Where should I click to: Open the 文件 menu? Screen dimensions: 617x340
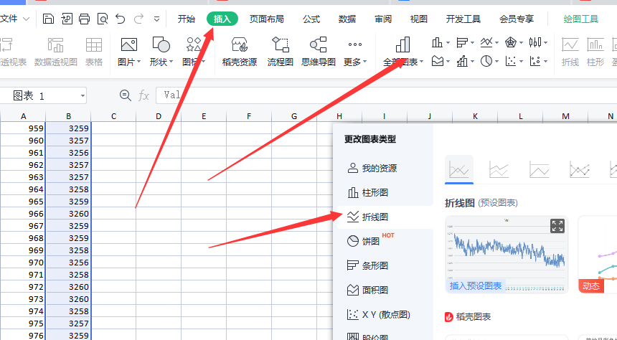(x=14, y=19)
